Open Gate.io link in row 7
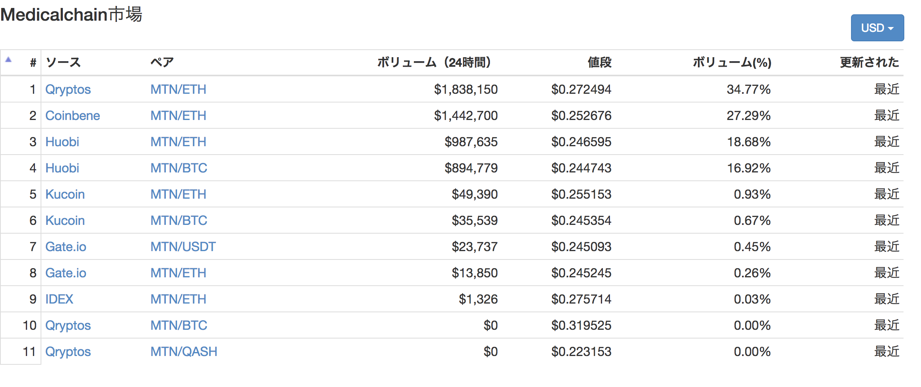921x387 pixels. (x=66, y=247)
